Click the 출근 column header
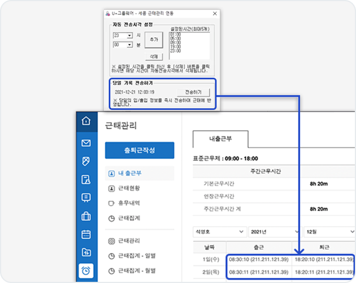Image resolution: width=356 pixels, height=283 pixels. click(x=259, y=247)
